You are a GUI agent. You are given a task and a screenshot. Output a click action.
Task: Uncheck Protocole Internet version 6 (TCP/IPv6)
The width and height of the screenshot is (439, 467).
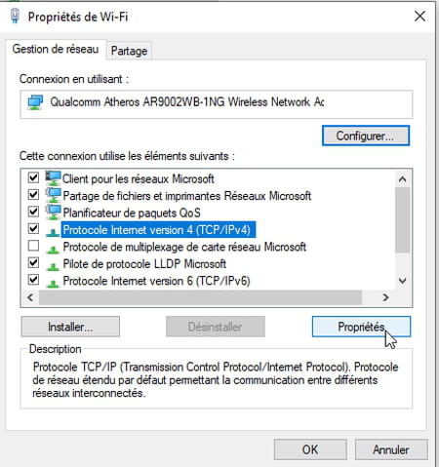[33, 280]
